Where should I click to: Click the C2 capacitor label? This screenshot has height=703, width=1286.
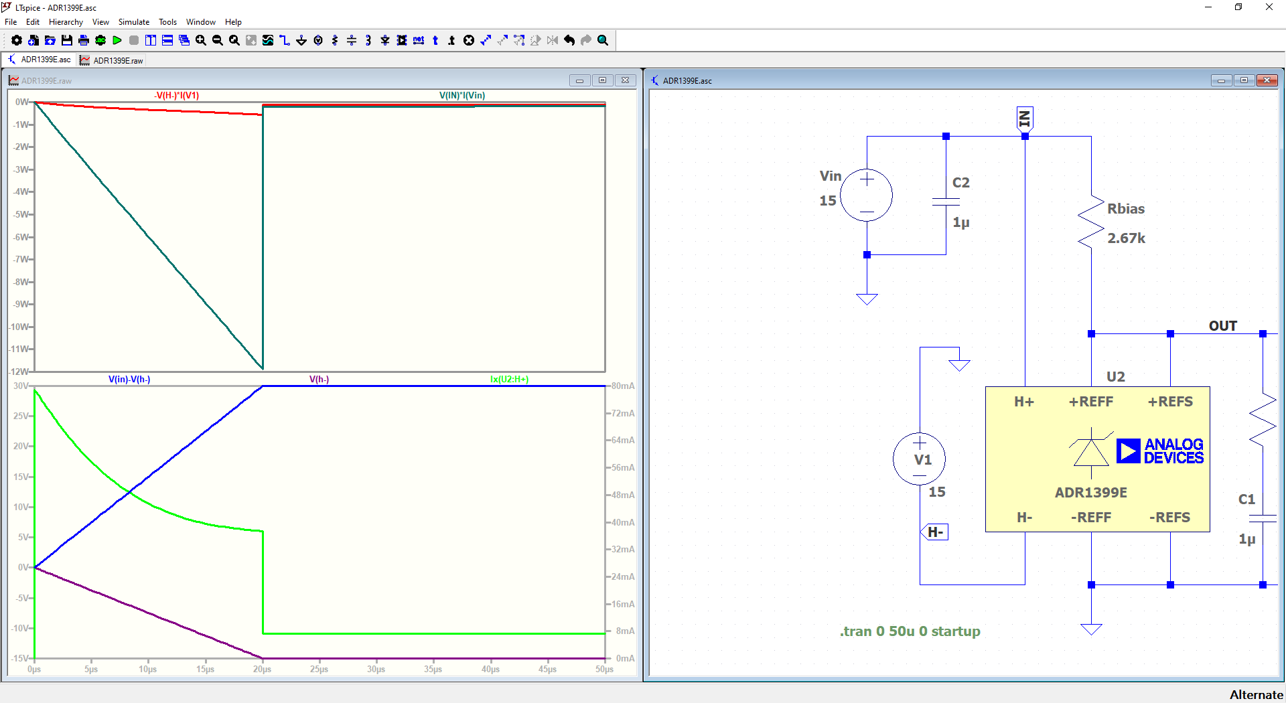961,183
